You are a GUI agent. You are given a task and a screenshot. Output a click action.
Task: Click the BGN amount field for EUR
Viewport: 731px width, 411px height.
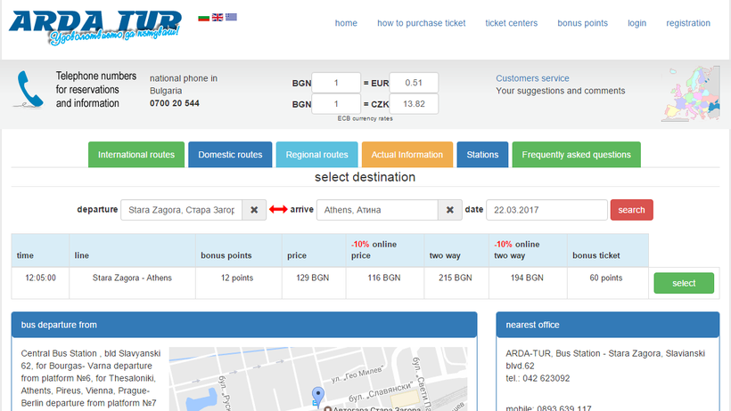[336, 83]
